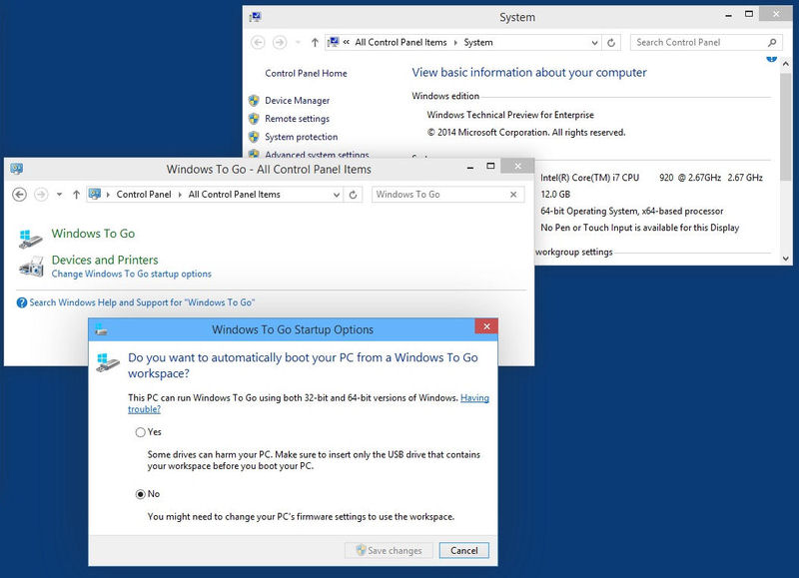Click the Devices and Printers icon
Screen dimensions: 799x578
point(31,266)
